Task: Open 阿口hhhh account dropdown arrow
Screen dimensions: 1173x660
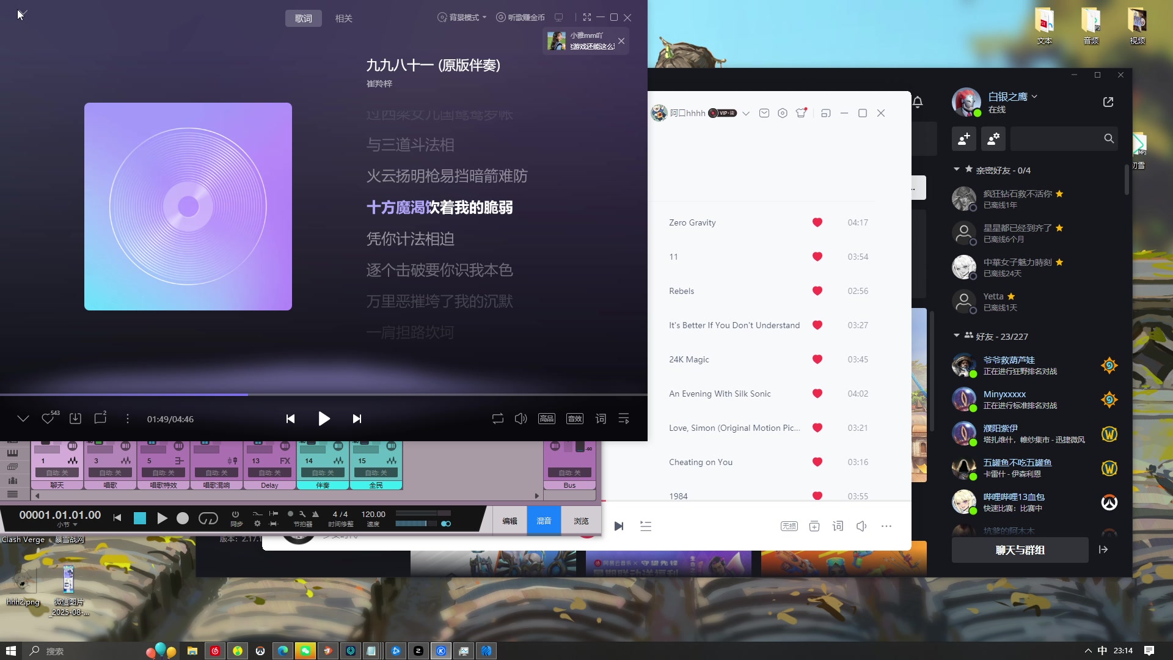Action: click(746, 113)
